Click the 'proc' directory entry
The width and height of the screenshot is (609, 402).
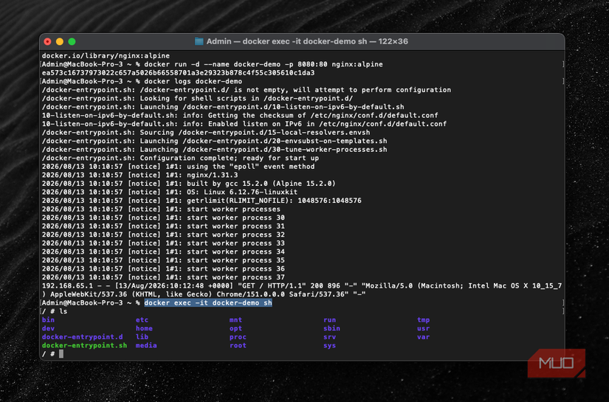pyautogui.click(x=238, y=337)
